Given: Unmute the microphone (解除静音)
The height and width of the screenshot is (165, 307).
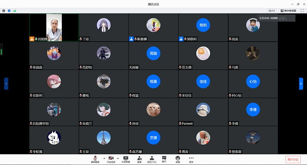Looking at the screenshot, I should click(95, 159).
